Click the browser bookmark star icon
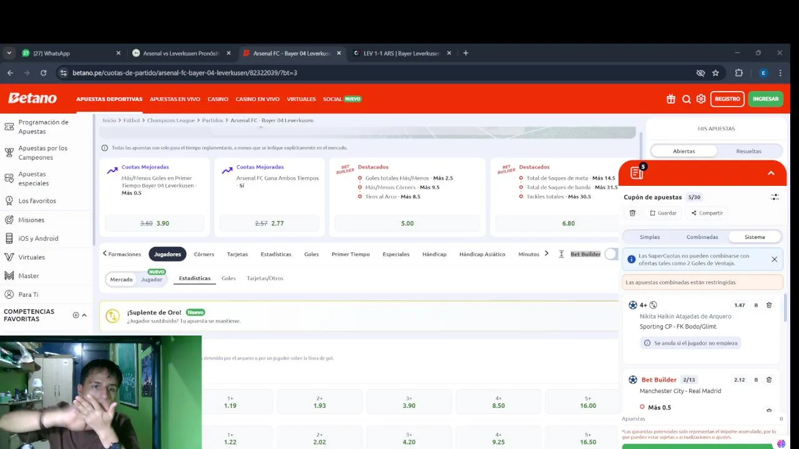The height and width of the screenshot is (449, 799). pyautogui.click(x=715, y=73)
